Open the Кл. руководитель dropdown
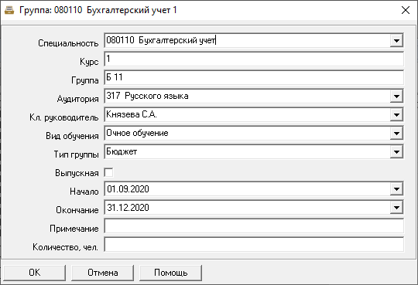 [396, 114]
